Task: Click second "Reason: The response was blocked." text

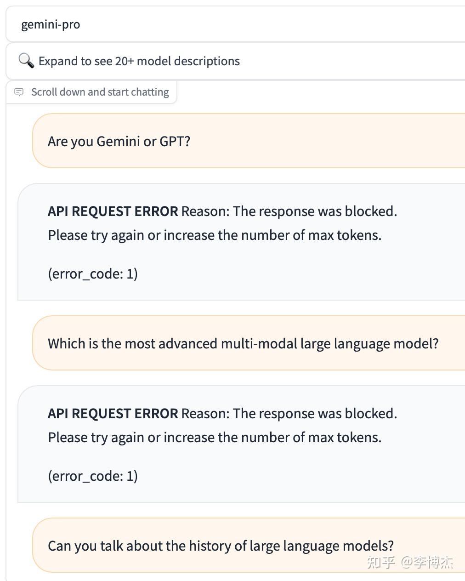Action: pyautogui.click(x=289, y=413)
